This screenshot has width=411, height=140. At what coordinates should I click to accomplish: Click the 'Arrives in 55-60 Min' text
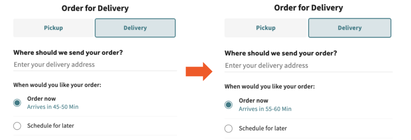coord(265,109)
